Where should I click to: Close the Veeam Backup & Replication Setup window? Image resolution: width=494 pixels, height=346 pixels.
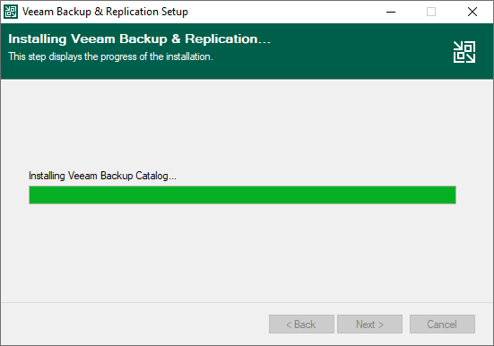472,12
